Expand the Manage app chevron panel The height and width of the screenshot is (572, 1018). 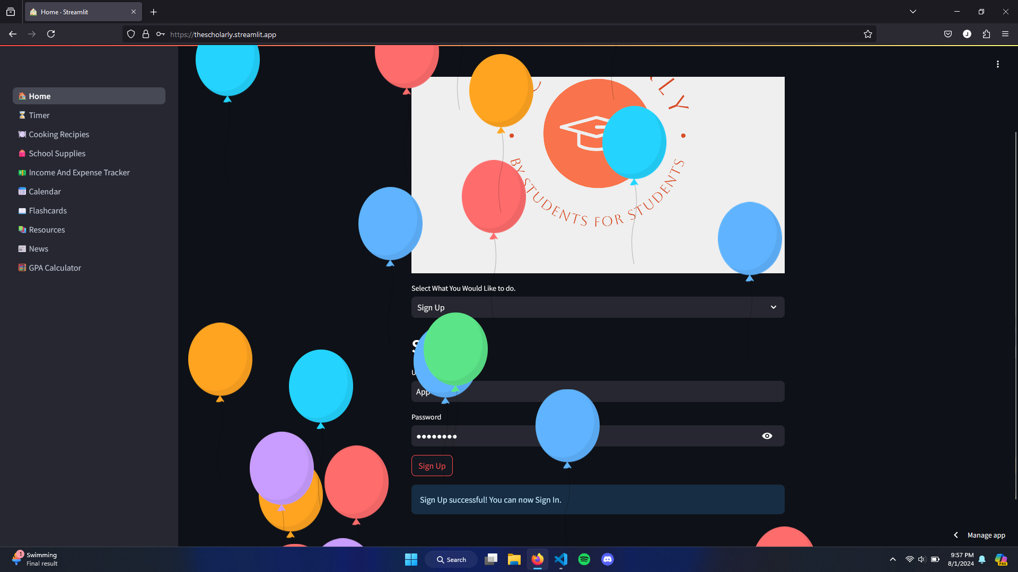tap(955, 535)
